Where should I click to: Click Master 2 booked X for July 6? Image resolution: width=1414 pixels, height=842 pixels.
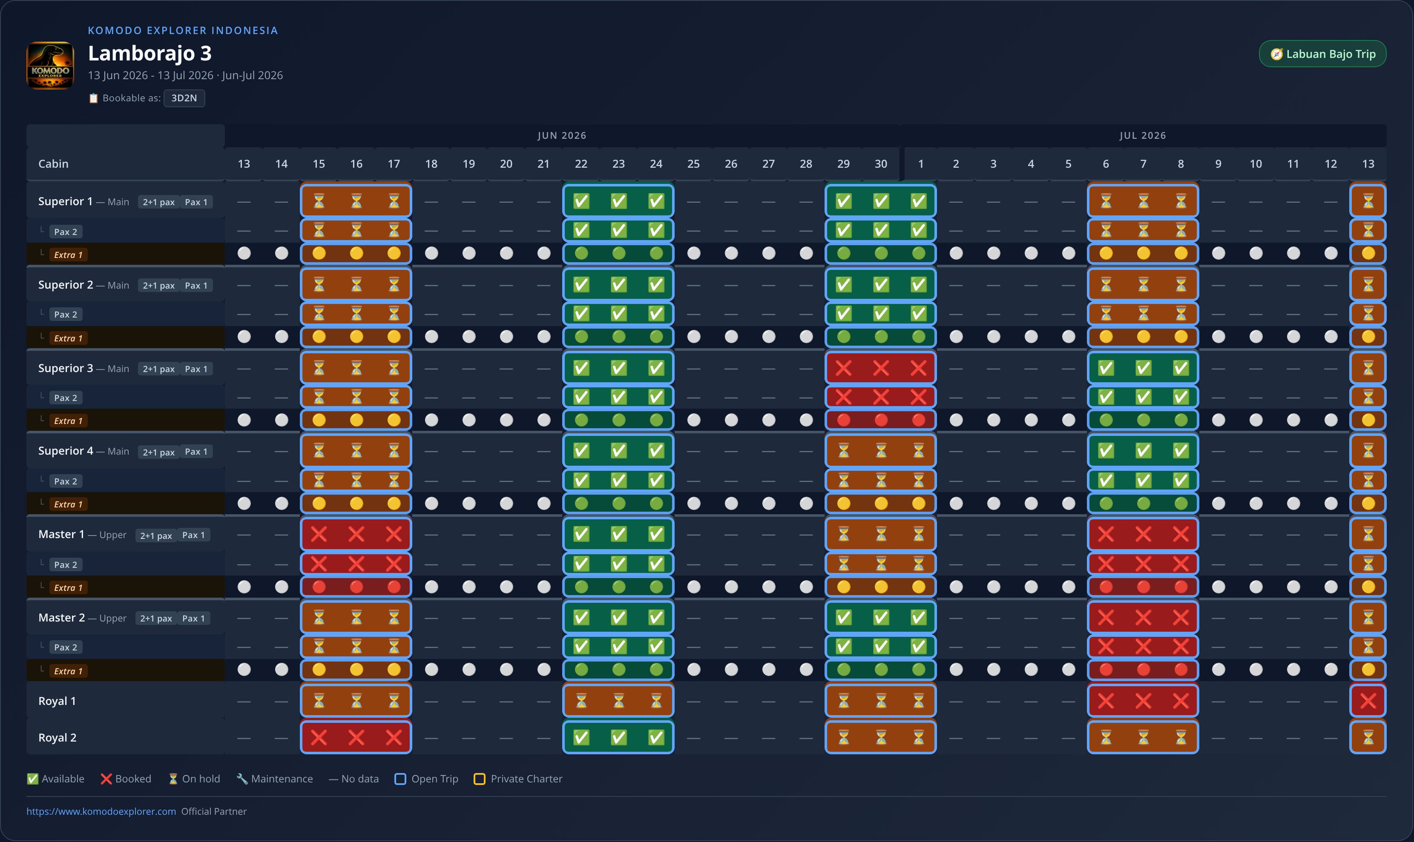pyautogui.click(x=1106, y=617)
